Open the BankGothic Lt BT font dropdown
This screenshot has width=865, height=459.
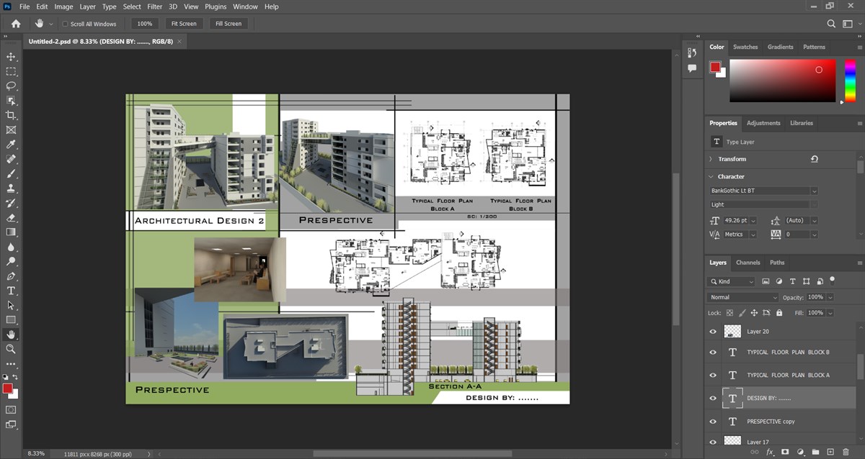[763, 191]
